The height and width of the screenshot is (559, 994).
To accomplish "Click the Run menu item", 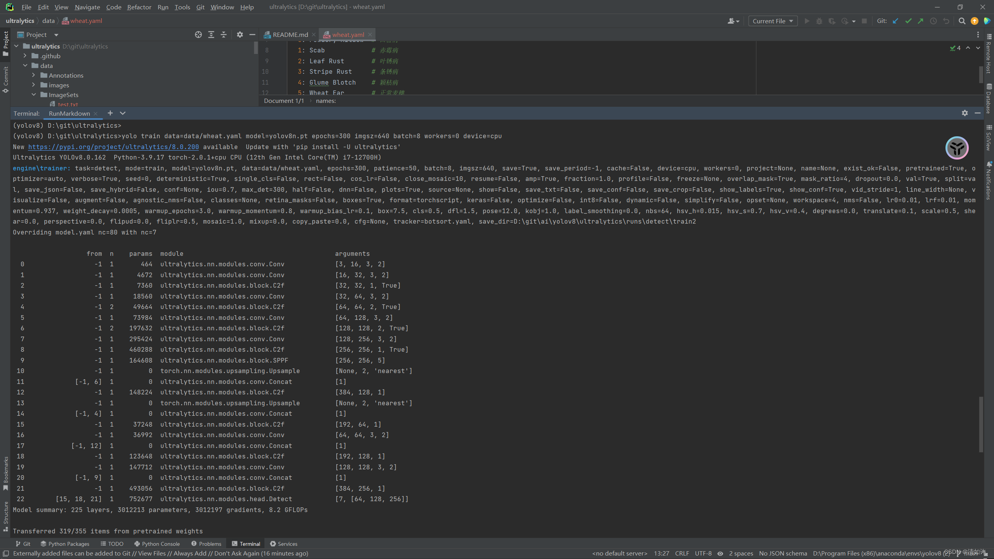I will click(x=163, y=7).
